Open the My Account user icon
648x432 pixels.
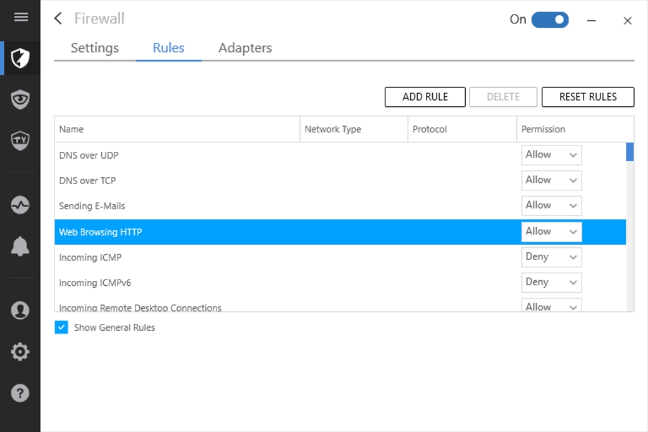(21, 311)
